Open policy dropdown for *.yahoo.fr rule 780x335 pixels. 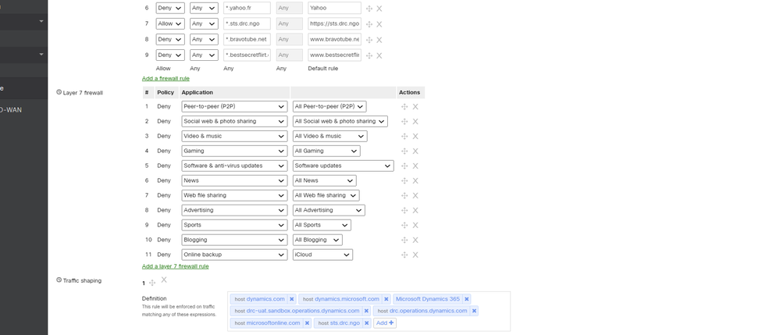click(x=170, y=8)
